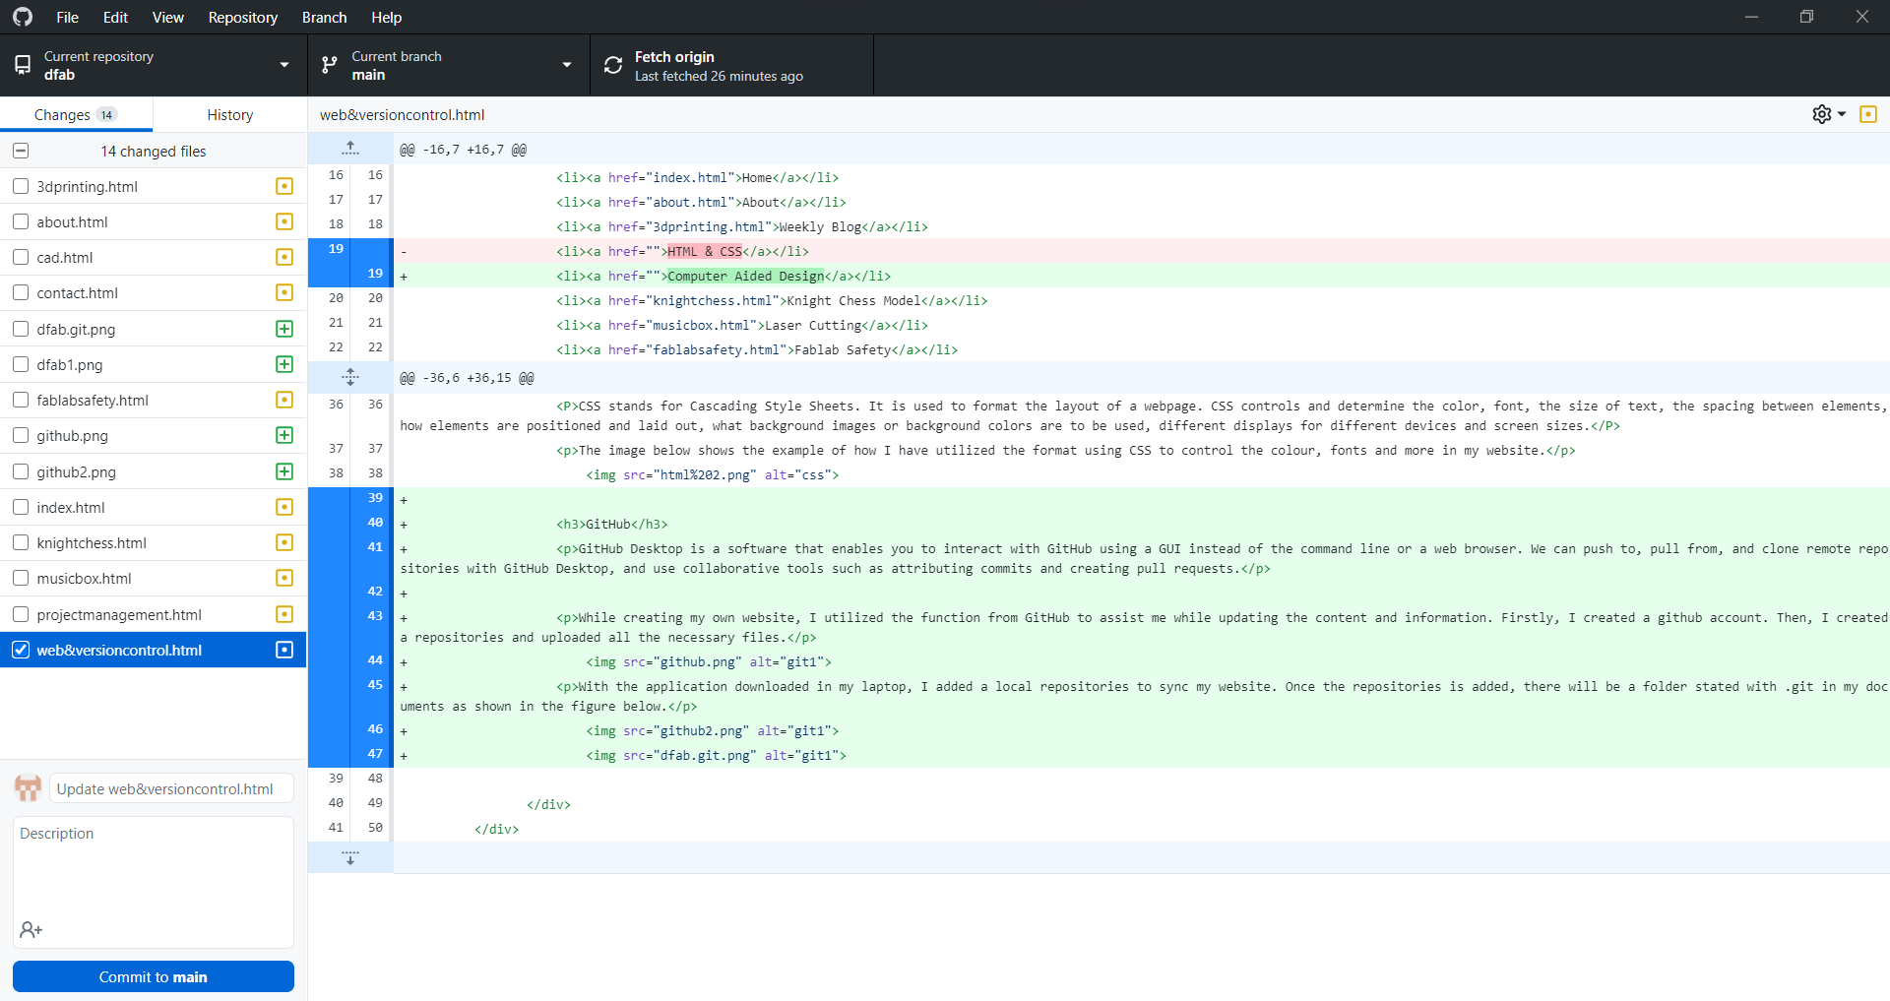Viewport: 1890px width, 1001px height.
Task: Toggle select all 14 changed files
Action: [21, 151]
